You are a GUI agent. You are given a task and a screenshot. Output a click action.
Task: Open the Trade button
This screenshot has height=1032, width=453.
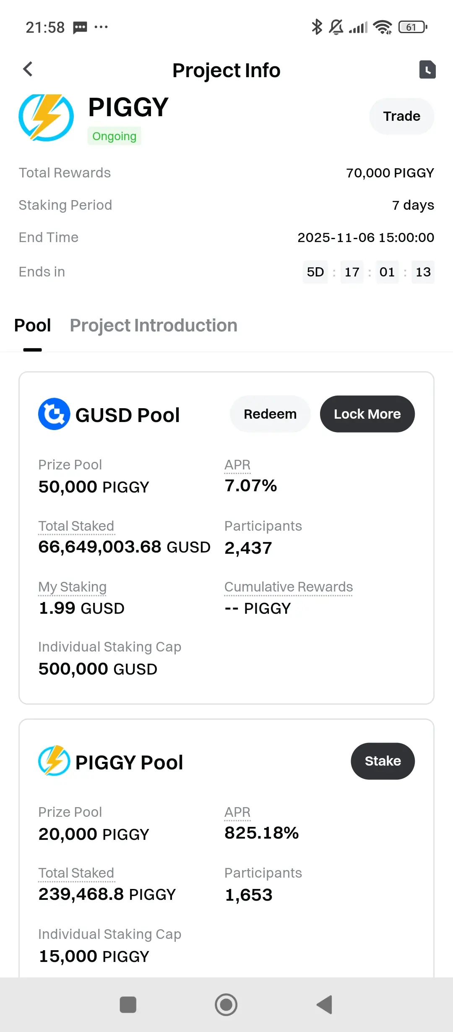tap(401, 116)
